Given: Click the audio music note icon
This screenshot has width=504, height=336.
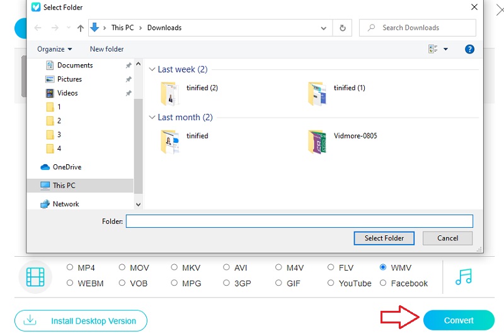Looking at the screenshot, I should point(464,276).
